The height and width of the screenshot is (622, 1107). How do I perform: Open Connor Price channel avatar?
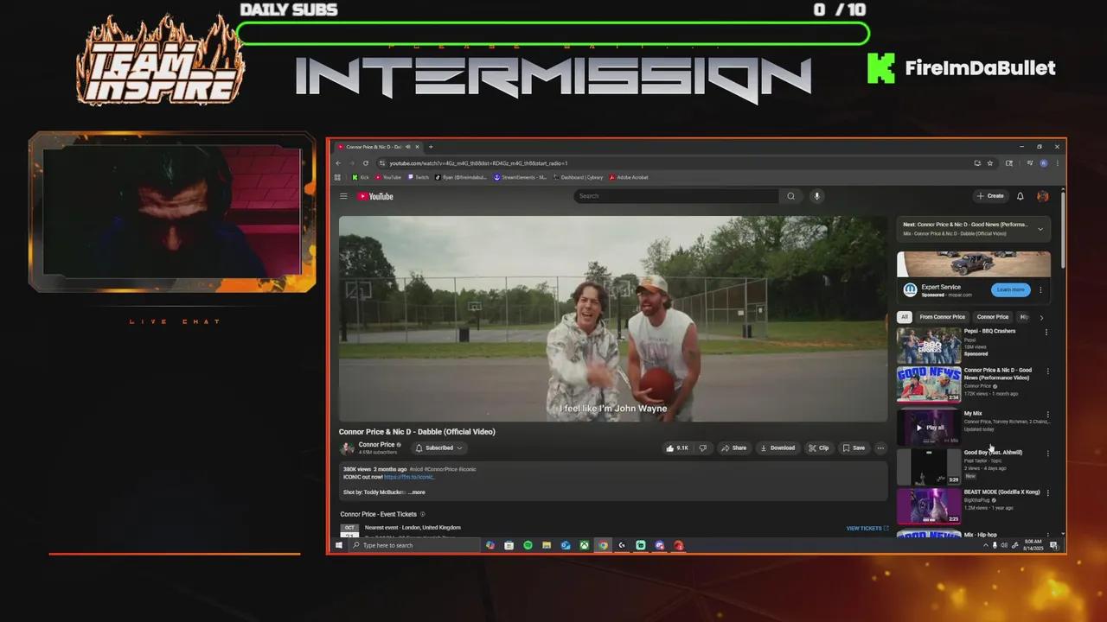click(x=348, y=447)
